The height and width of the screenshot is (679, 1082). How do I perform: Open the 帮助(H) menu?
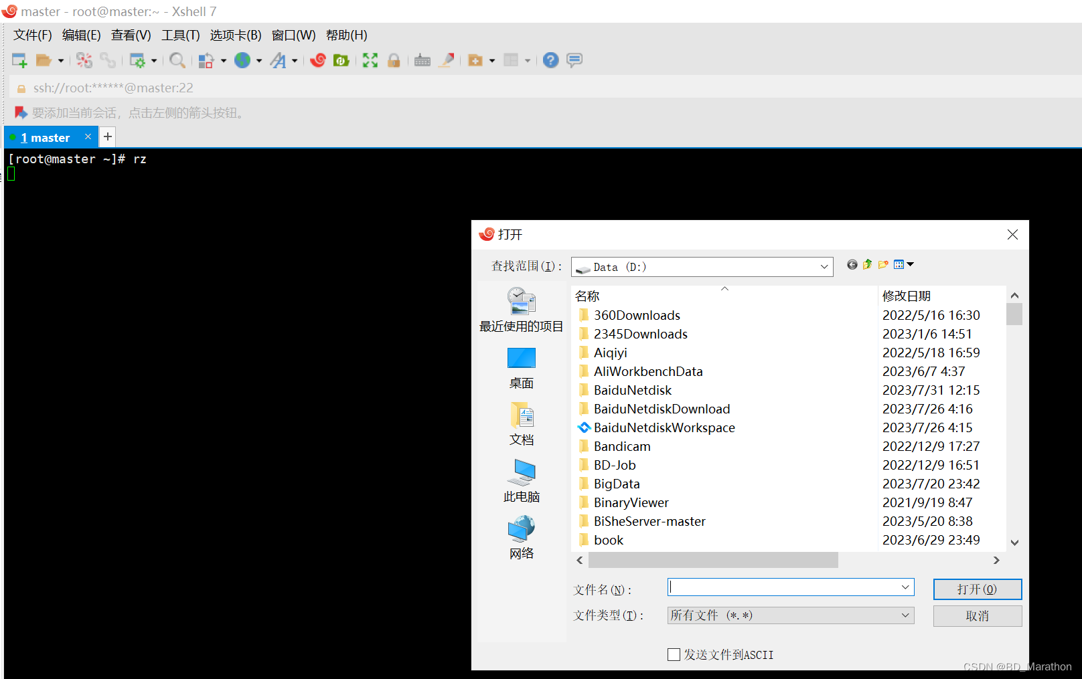[347, 35]
